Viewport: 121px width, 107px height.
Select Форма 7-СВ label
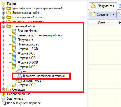26,85
